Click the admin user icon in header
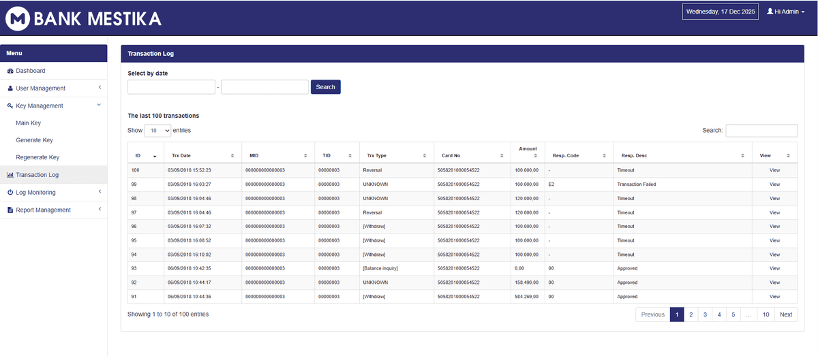The height and width of the screenshot is (356, 818). click(x=770, y=12)
